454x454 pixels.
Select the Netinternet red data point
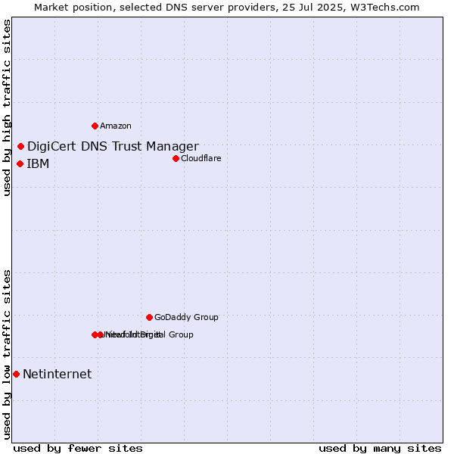[x=17, y=374]
